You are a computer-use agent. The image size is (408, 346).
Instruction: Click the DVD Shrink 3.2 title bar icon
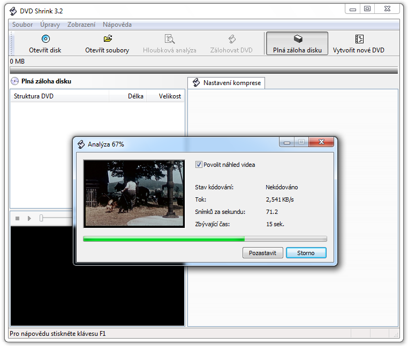coord(13,11)
